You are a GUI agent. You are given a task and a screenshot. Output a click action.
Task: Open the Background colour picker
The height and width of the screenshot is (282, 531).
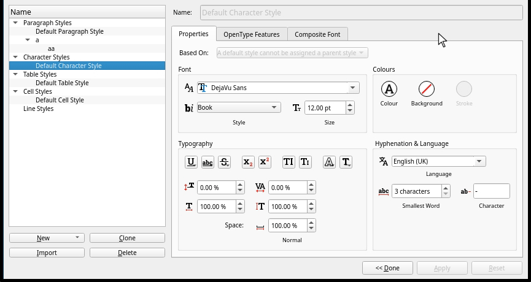click(x=427, y=90)
